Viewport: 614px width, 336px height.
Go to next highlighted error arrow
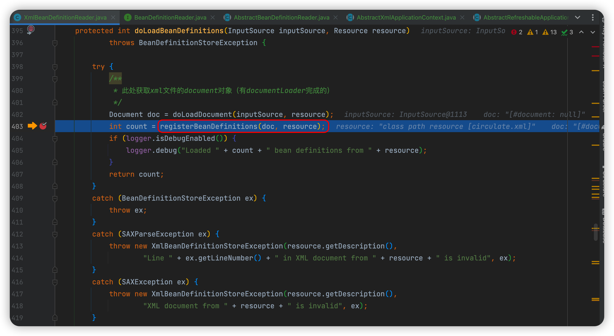[593, 32]
